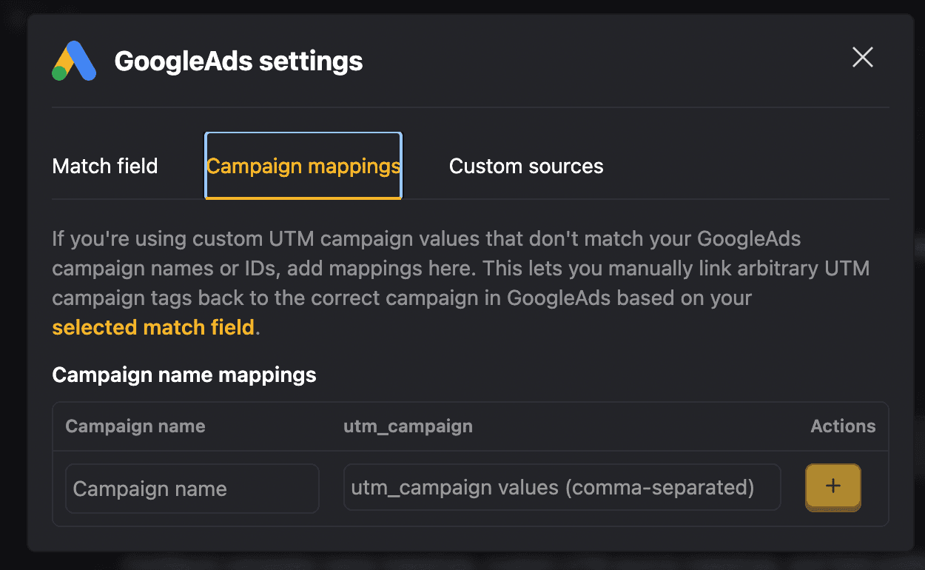Click the utm_campaign column header
The image size is (925, 570).
pos(408,426)
